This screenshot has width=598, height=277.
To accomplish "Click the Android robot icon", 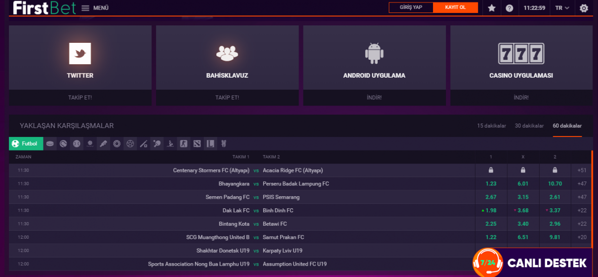I will pyautogui.click(x=374, y=53).
